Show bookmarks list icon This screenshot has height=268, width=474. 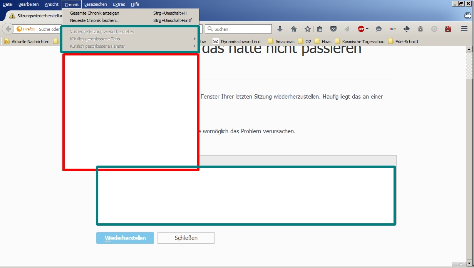(x=320, y=29)
